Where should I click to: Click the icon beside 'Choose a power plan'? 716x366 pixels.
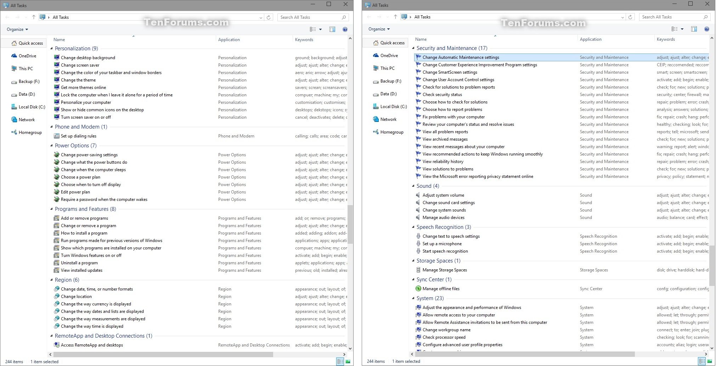pos(57,177)
